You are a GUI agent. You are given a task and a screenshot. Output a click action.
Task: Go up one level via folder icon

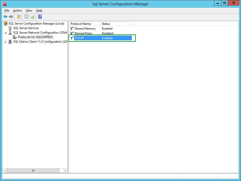[x=19, y=17]
